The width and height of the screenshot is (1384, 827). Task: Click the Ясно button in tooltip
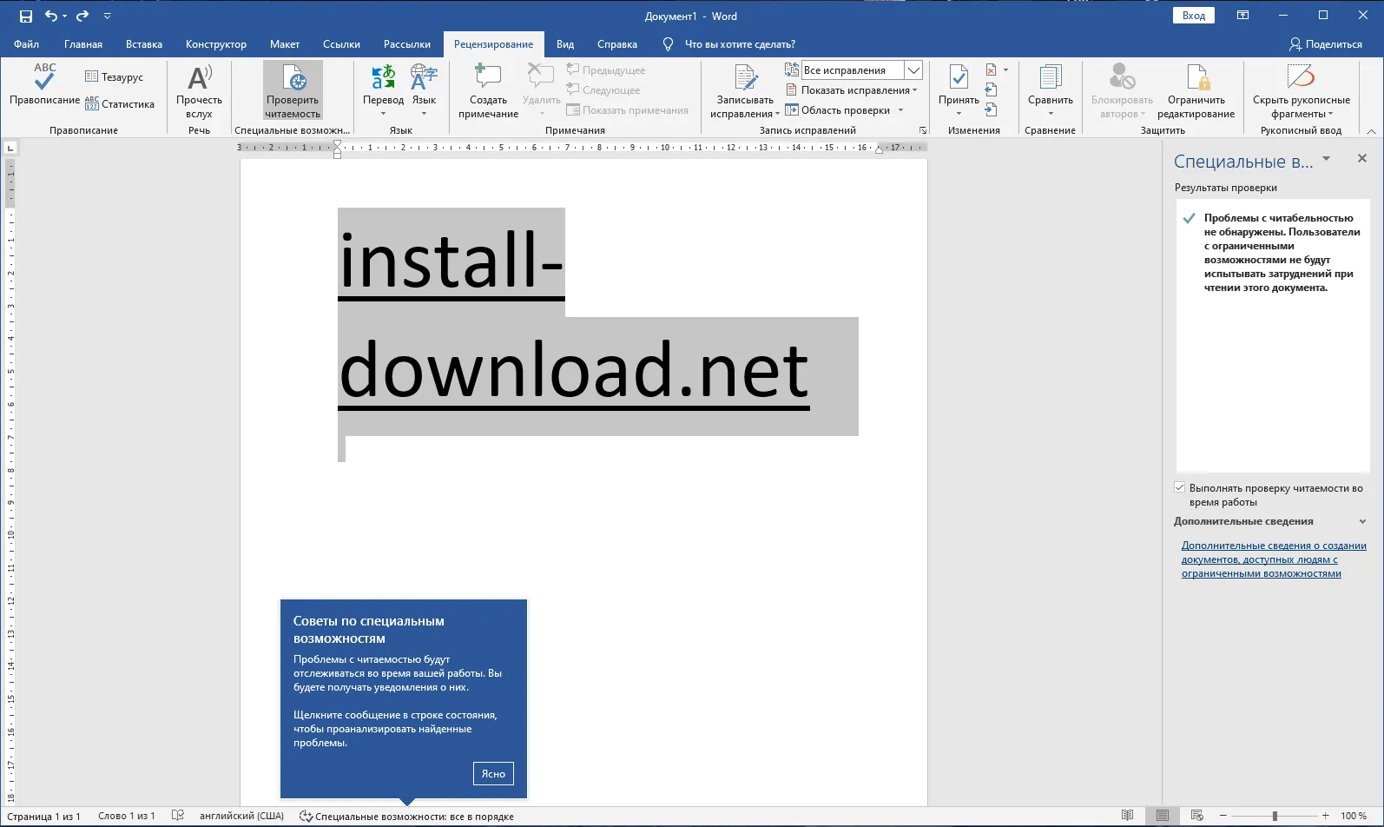pyautogui.click(x=493, y=774)
